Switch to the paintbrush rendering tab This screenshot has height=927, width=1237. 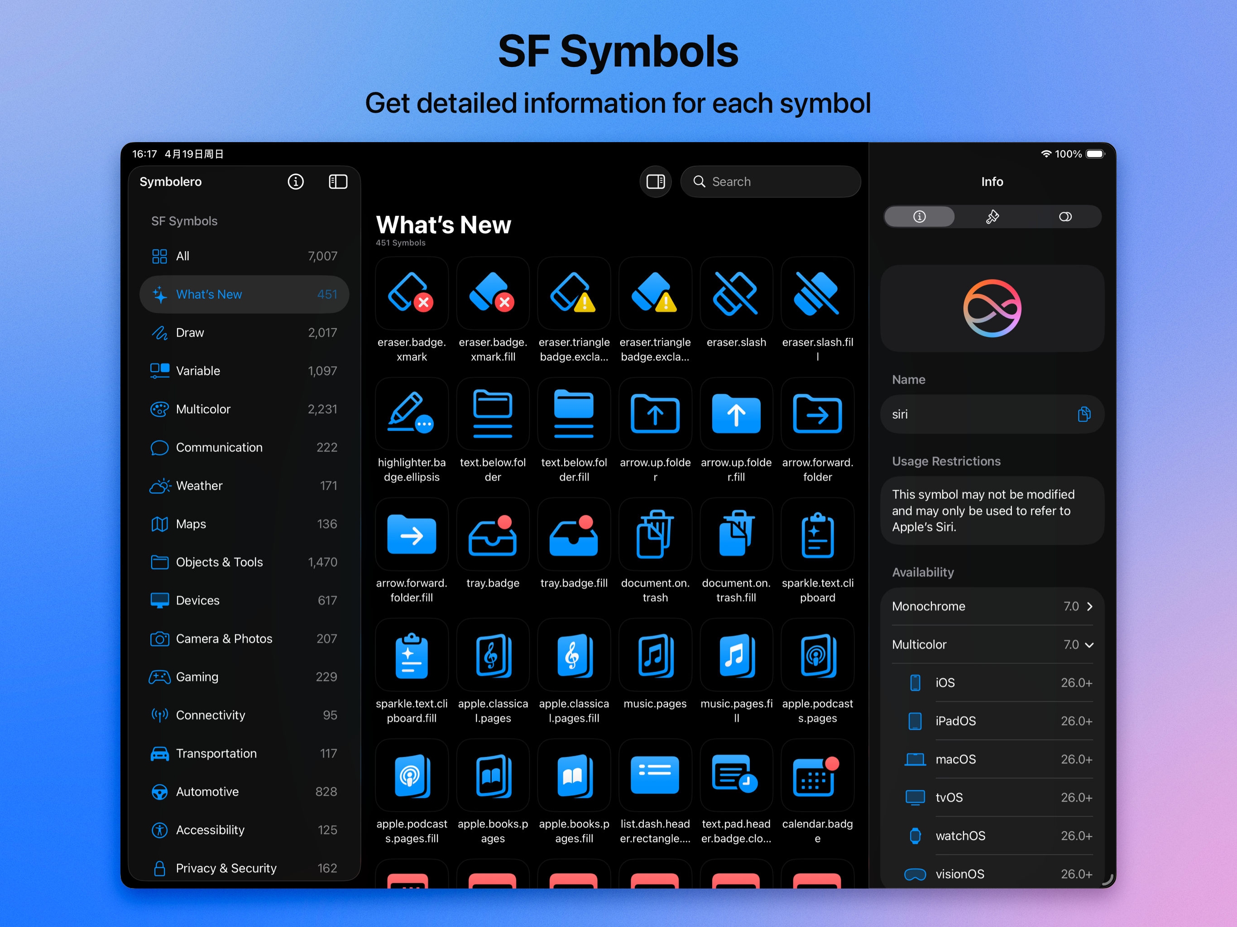(x=992, y=217)
